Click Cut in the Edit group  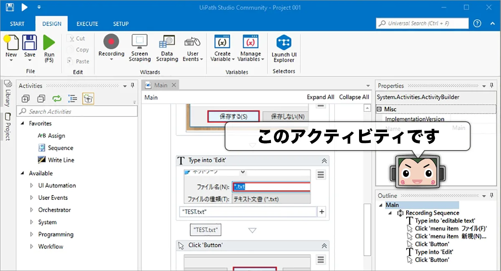point(76,38)
